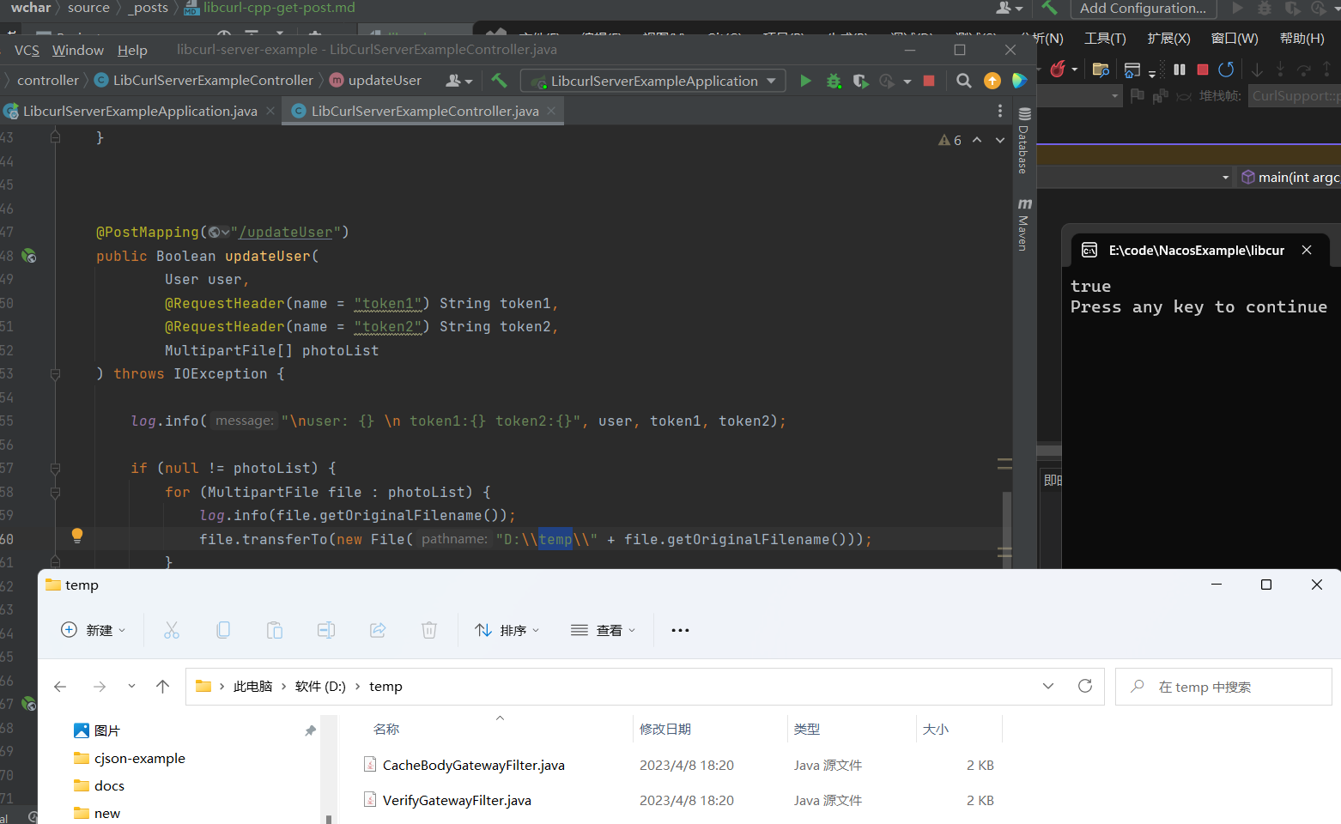Switch to LibcurlServerExampleApplication.java tab

139,112
